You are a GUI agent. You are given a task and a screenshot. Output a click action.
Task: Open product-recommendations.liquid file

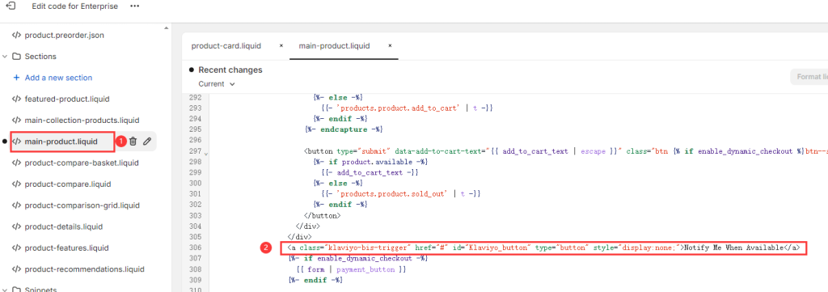(x=84, y=269)
